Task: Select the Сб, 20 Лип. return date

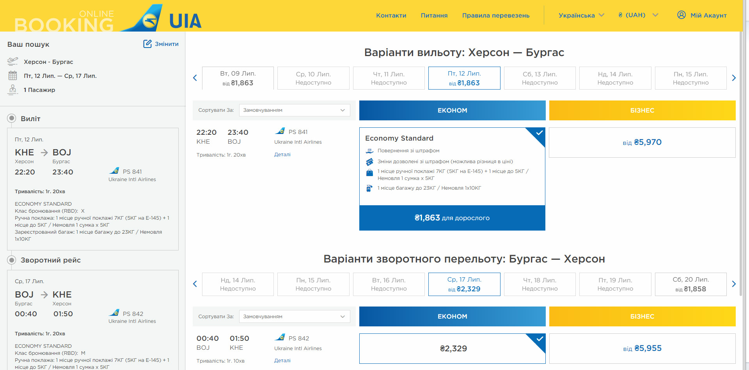Action: tap(690, 284)
